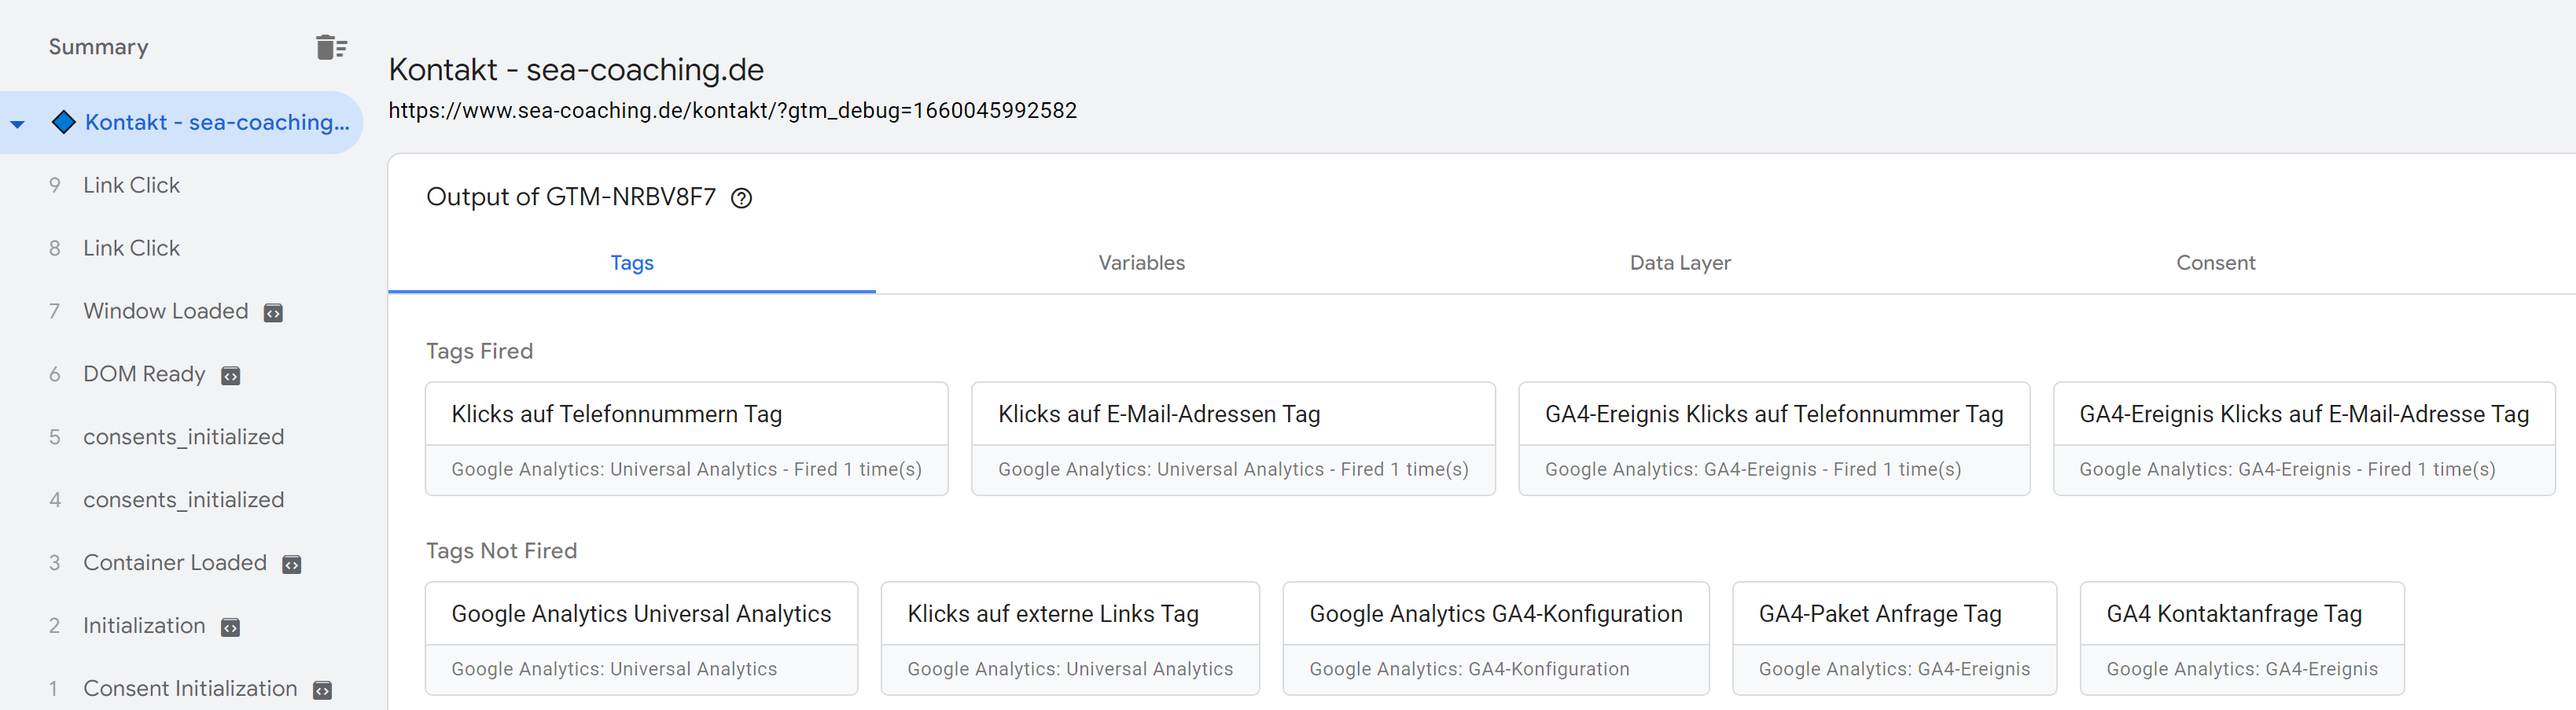This screenshot has width=2576, height=710.
Task: Open Google Analytics Universal Analytics tag card
Action: click(641, 638)
